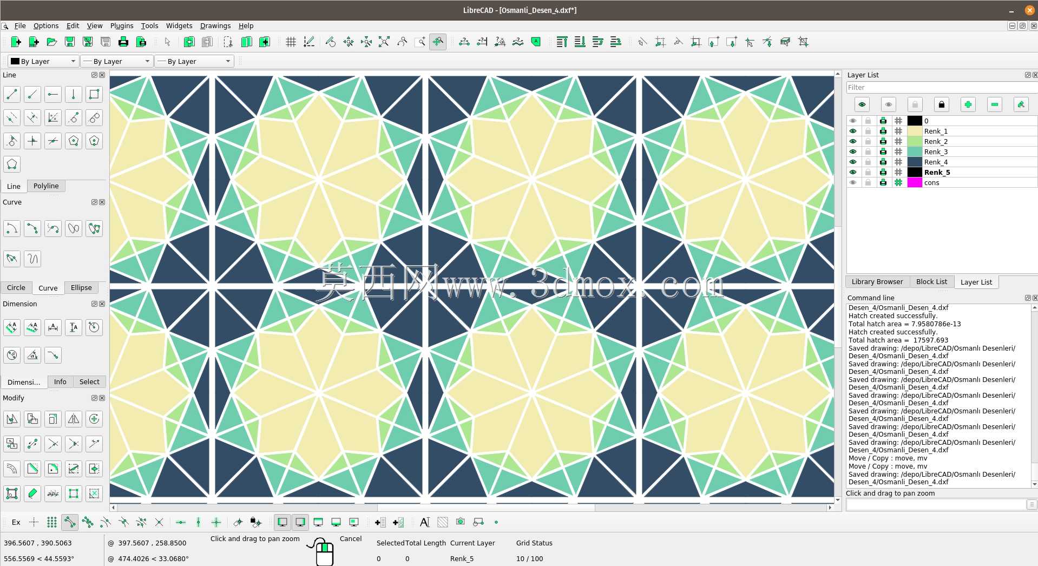Viewport: 1038px width, 566px height.
Task: Select the Vertical line tool
Action: (74, 94)
